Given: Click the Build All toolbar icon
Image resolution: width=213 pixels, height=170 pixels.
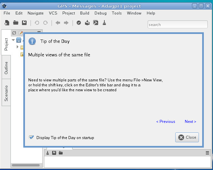Looking at the screenshot, I should 87,23.
